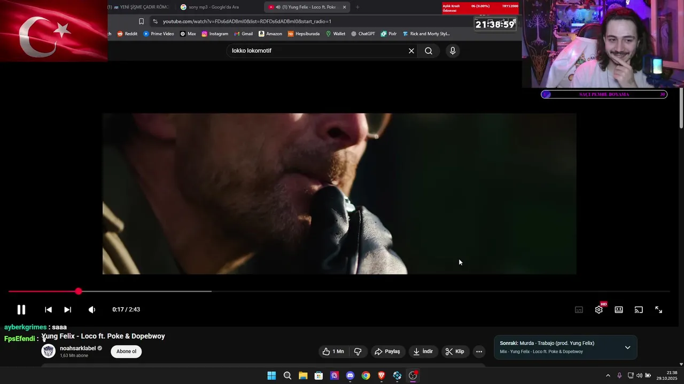This screenshot has width=684, height=384.
Task: Like the video with 1 Mn likes
Action: click(333, 351)
